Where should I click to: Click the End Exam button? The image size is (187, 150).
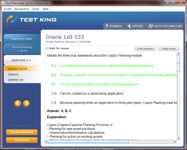coord(22,140)
